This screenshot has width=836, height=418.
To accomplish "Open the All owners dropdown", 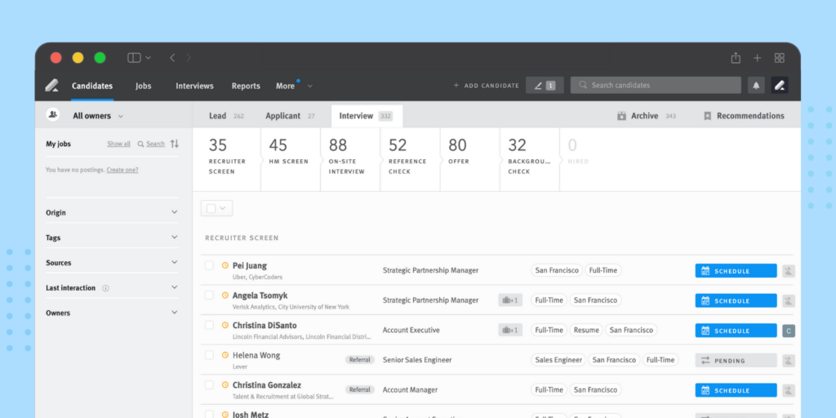I will click(97, 116).
